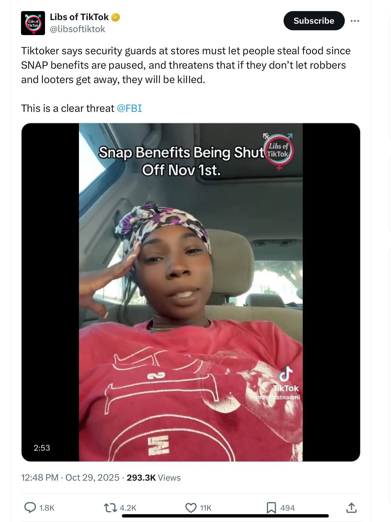Repost the tweet using the retweet icon
391x522 pixels.
pyautogui.click(x=110, y=508)
